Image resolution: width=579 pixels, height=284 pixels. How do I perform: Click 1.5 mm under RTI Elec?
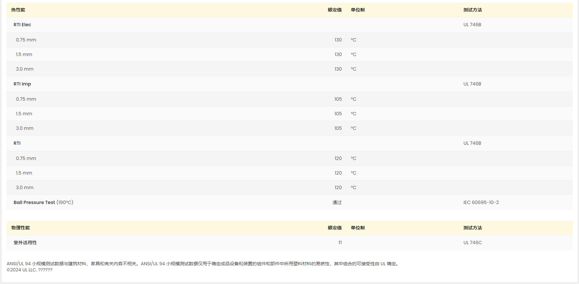point(24,54)
